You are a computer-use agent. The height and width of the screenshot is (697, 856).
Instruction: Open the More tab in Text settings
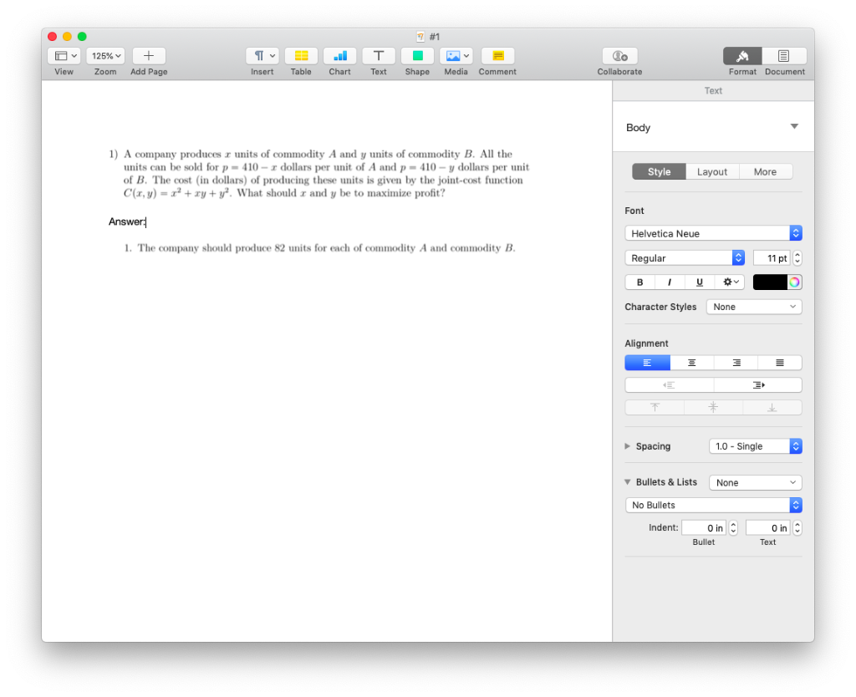point(766,170)
